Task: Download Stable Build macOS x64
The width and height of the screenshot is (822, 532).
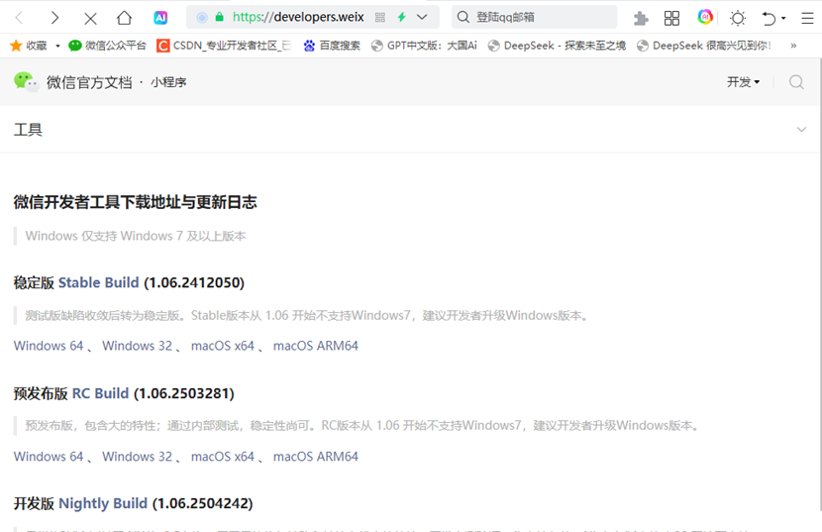Action: [x=222, y=346]
